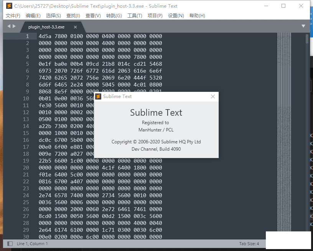Click hex value f01e on line 21
313x251 pixels.
[45, 175]
